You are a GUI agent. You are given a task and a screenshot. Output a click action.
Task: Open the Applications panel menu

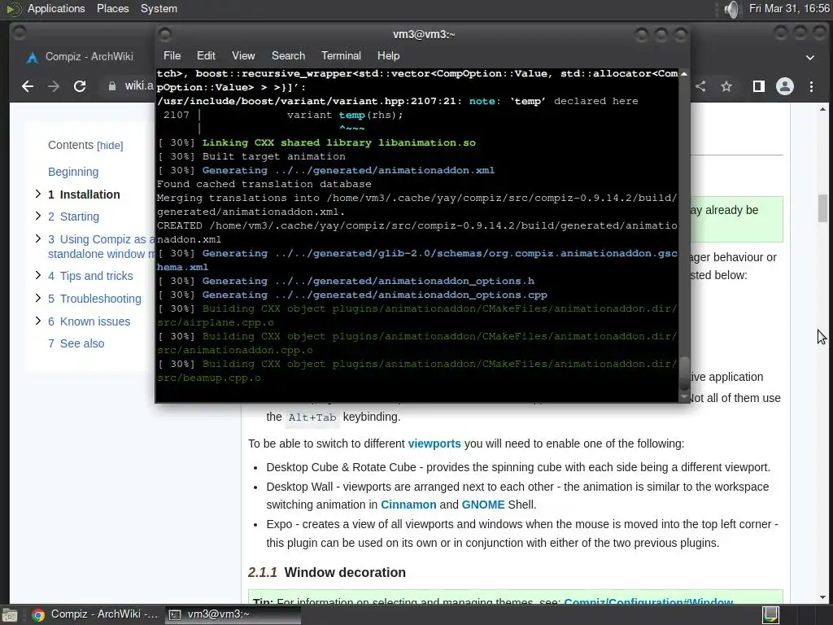click(56, 9)
